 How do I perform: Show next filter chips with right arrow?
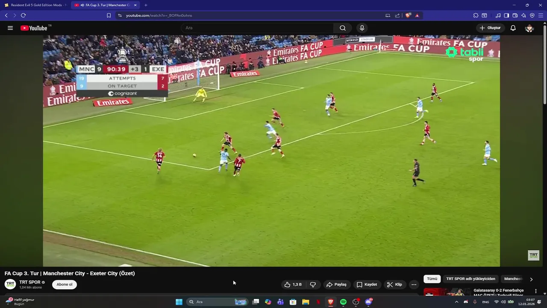pos(531,279)
